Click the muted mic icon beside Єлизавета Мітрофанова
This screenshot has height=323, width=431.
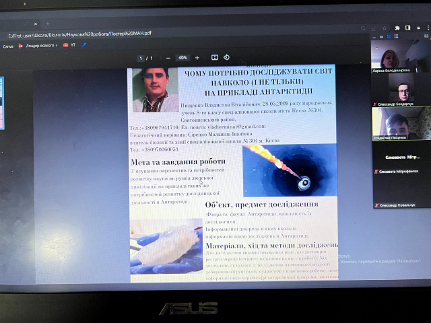376,172
